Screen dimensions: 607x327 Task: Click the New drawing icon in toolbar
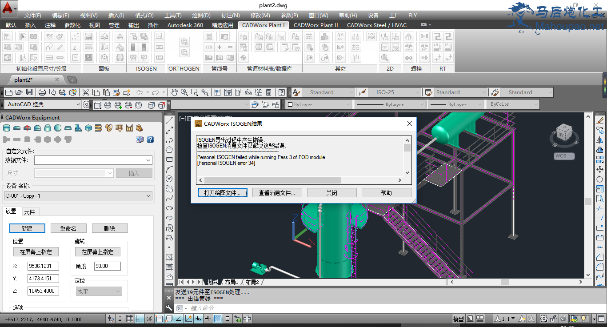[x=8, y=92]
